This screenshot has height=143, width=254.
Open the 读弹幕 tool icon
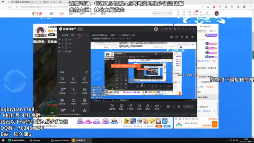click(x=84, y=91)
